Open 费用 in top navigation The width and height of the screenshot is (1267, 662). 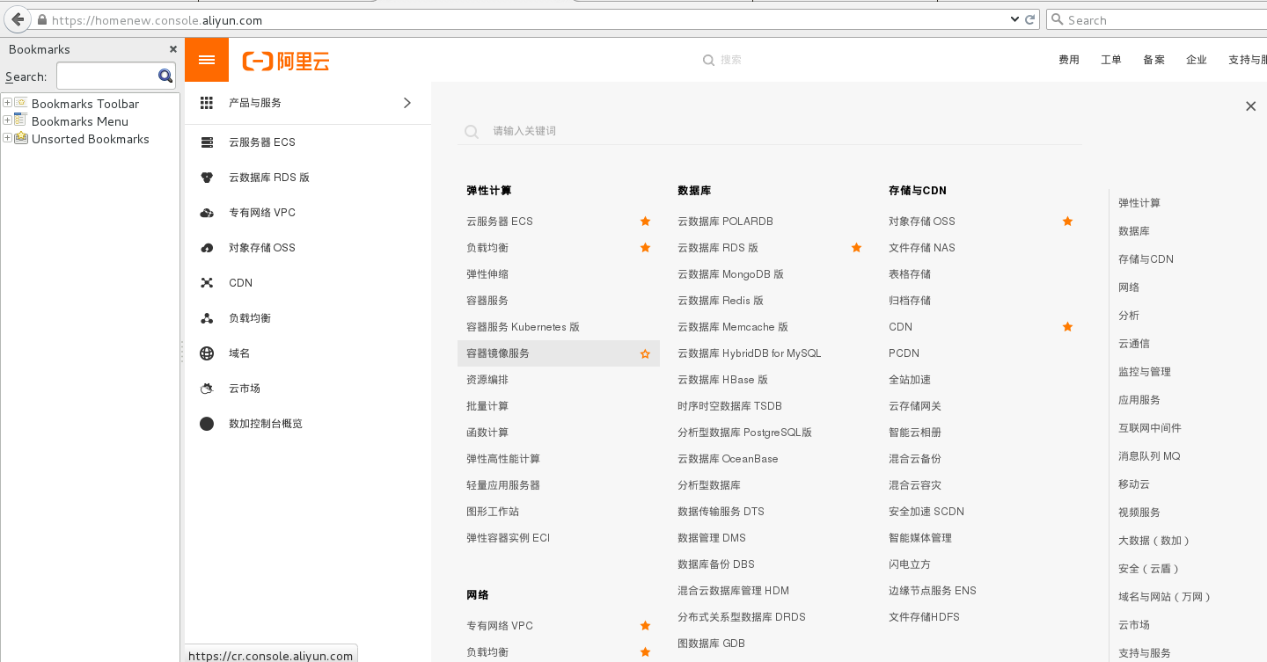pyautogui.click(x=1069, y=60)
